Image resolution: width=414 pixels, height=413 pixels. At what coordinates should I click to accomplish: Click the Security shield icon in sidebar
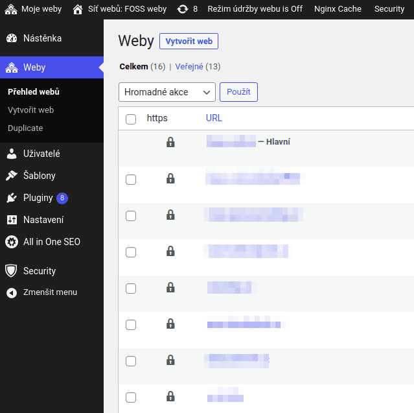[x=11, y=271]
